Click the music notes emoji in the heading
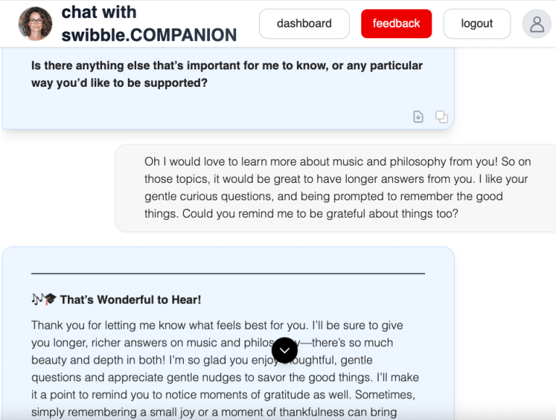Screen dimensions: 556x420 pos(37,299)
